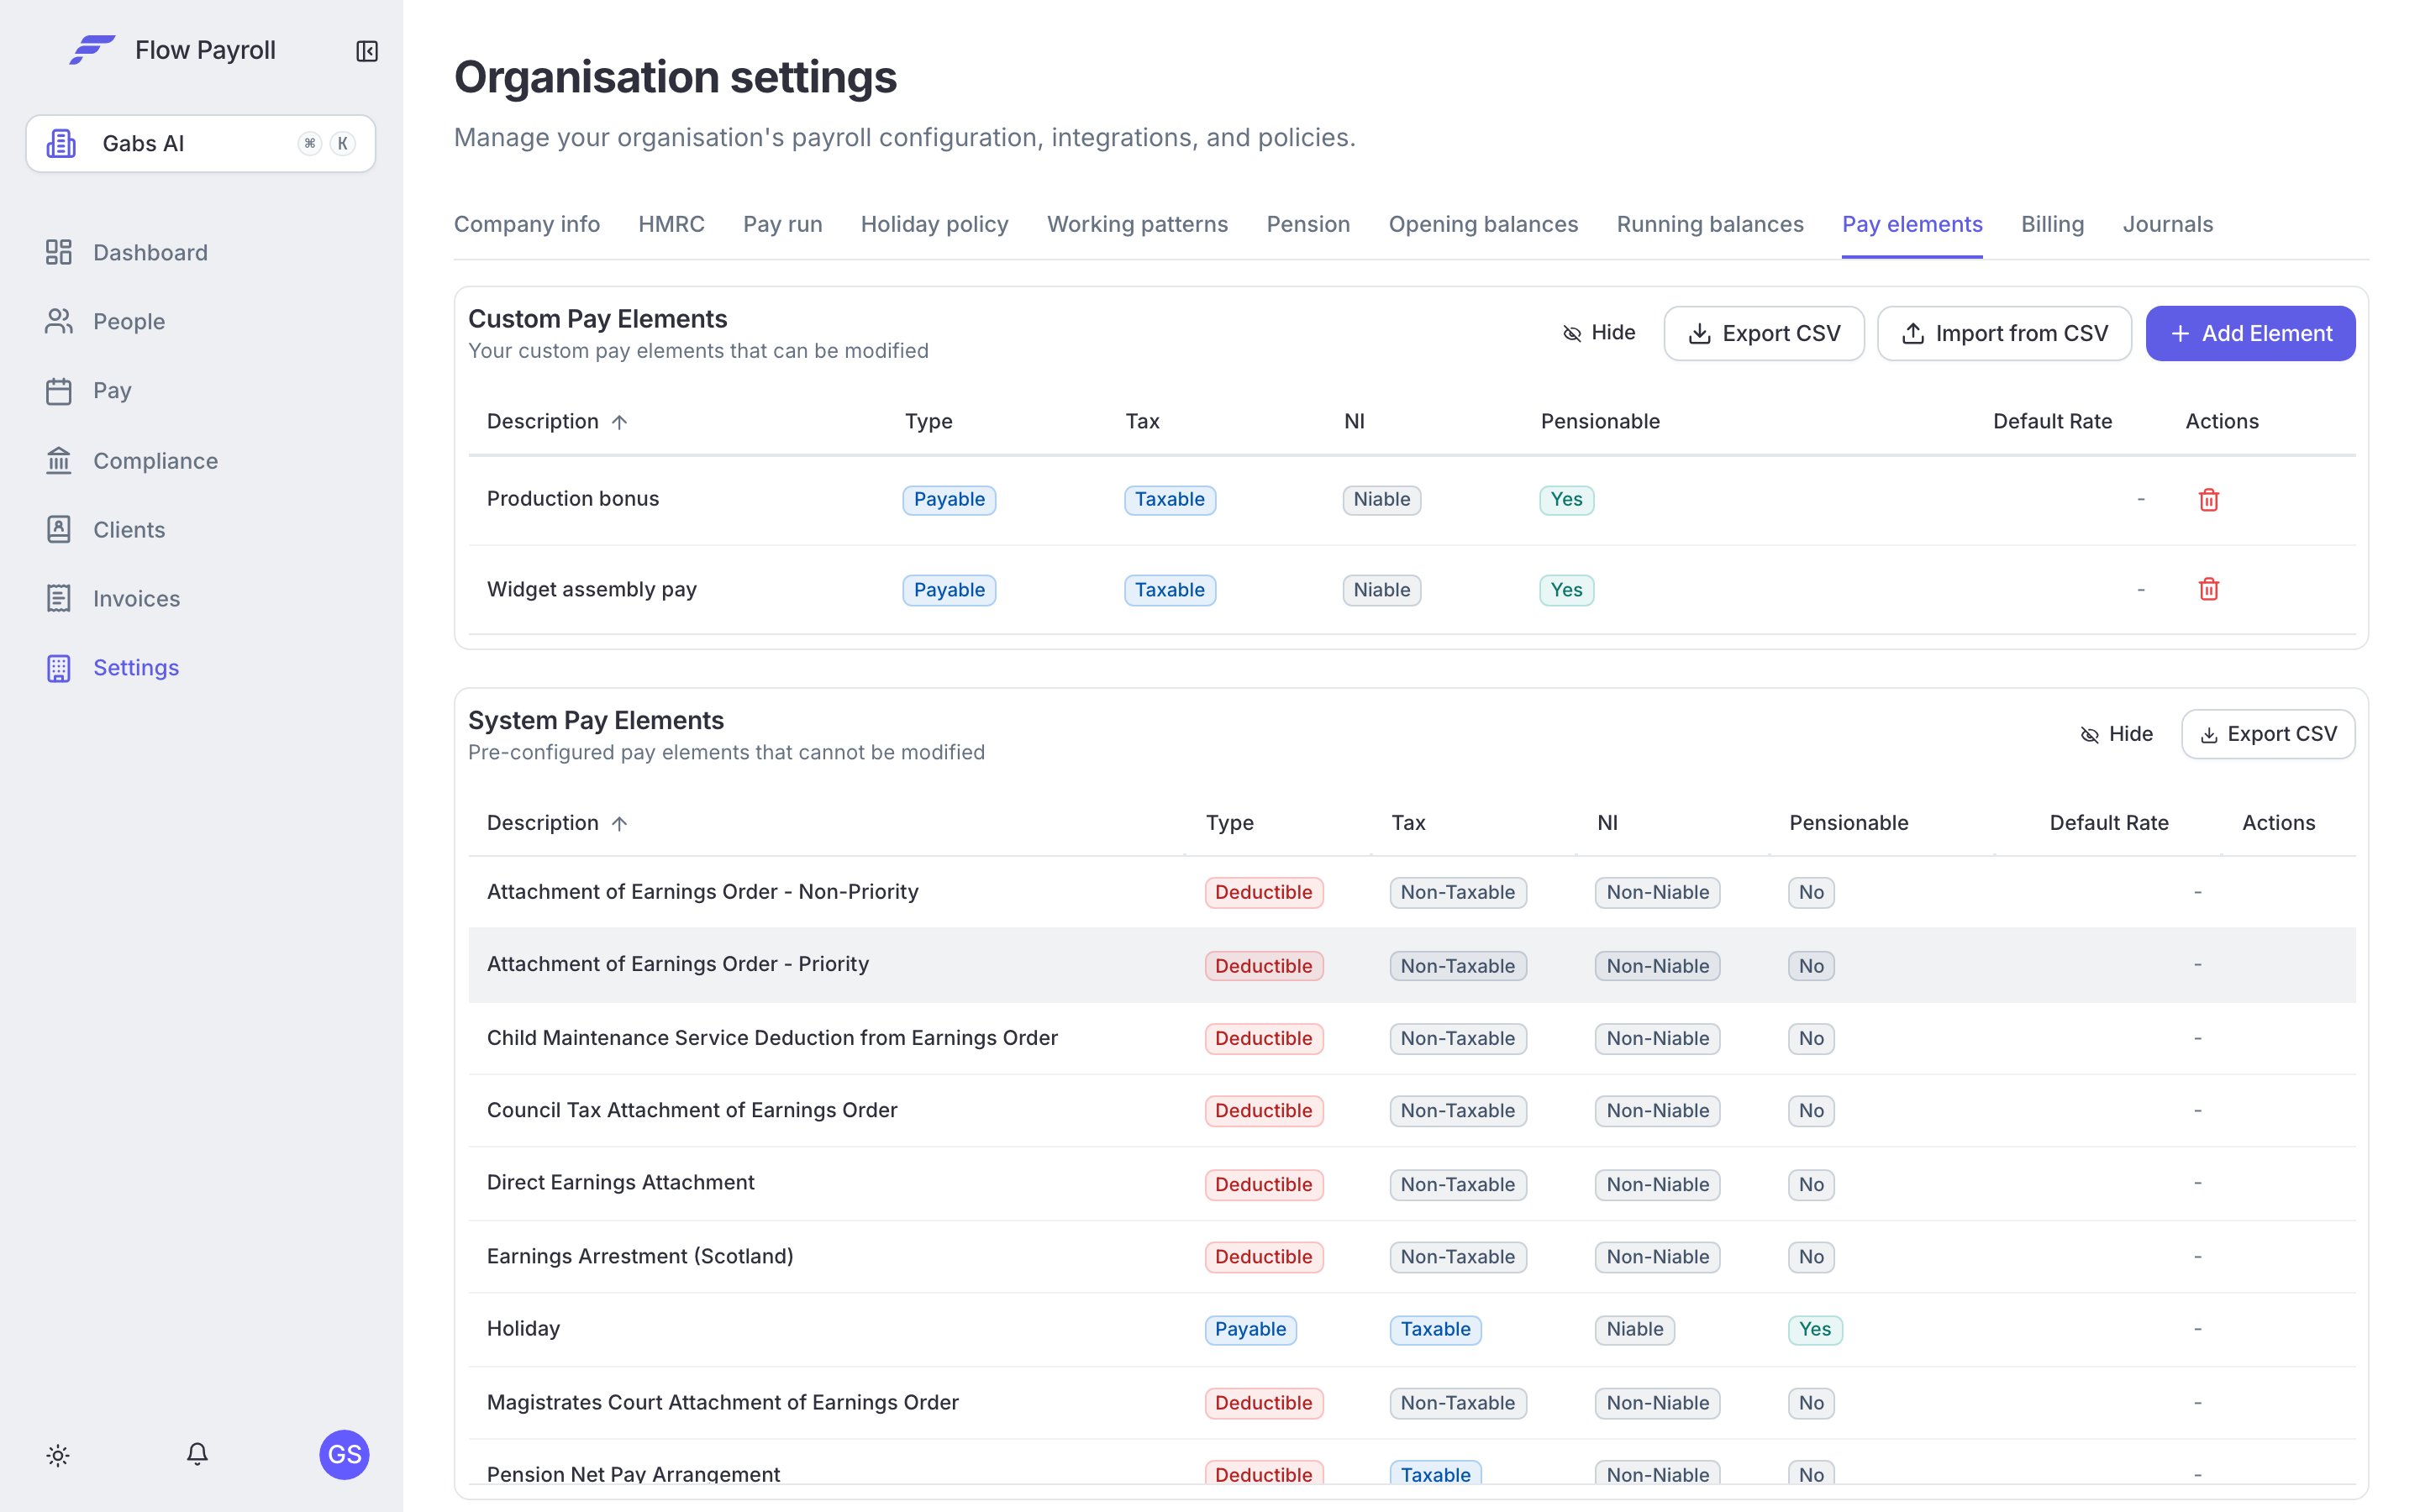Open notifications bell icon
The width and height of the screenshot is (2420, 1512).
197,1454
